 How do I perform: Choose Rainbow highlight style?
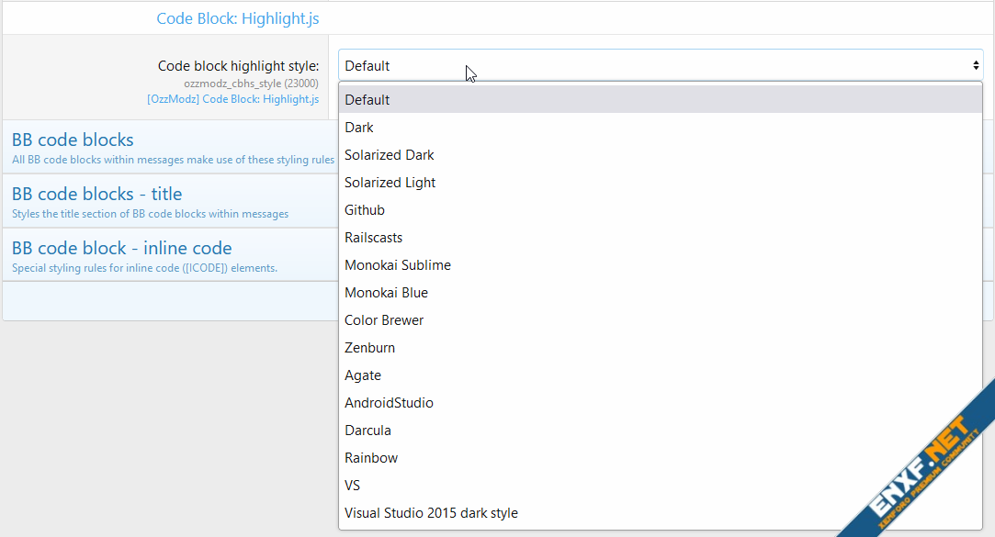[371, 458]
